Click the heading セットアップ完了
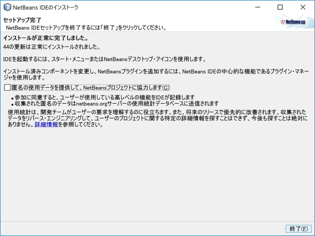315x236 pixels. tap(22, 20)
